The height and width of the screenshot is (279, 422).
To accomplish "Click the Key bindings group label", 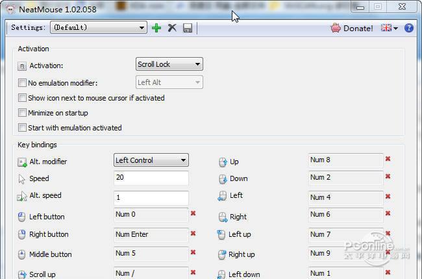I will (x=37, y=145).
